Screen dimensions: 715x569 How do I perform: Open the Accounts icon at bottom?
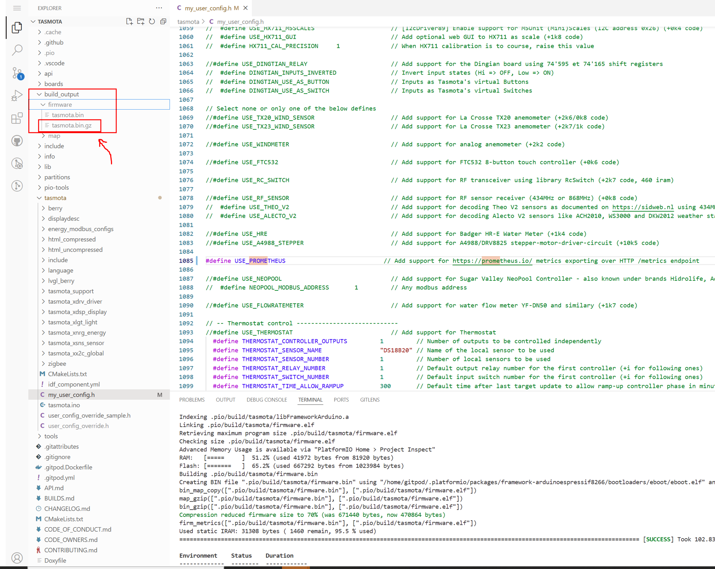(17, 558)
